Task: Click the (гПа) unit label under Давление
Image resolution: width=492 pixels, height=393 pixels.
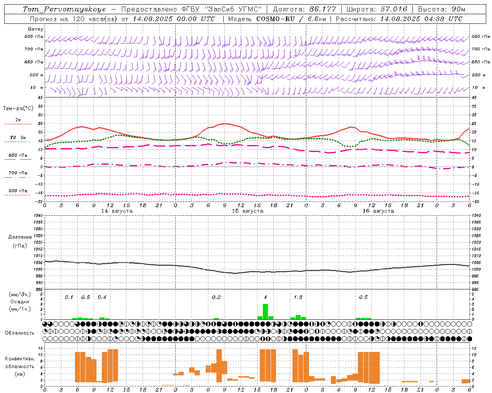Action: [x=20, y=246]
